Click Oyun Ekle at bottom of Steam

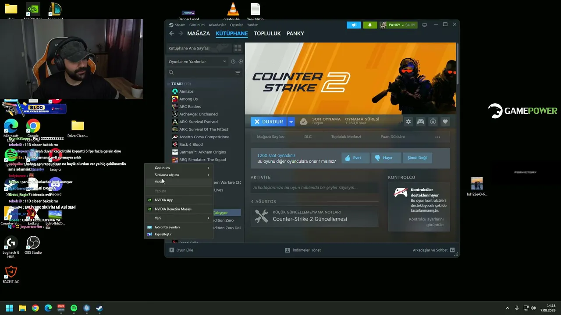coord(181,250)
